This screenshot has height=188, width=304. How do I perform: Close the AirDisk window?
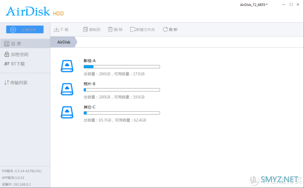[298, 4]
